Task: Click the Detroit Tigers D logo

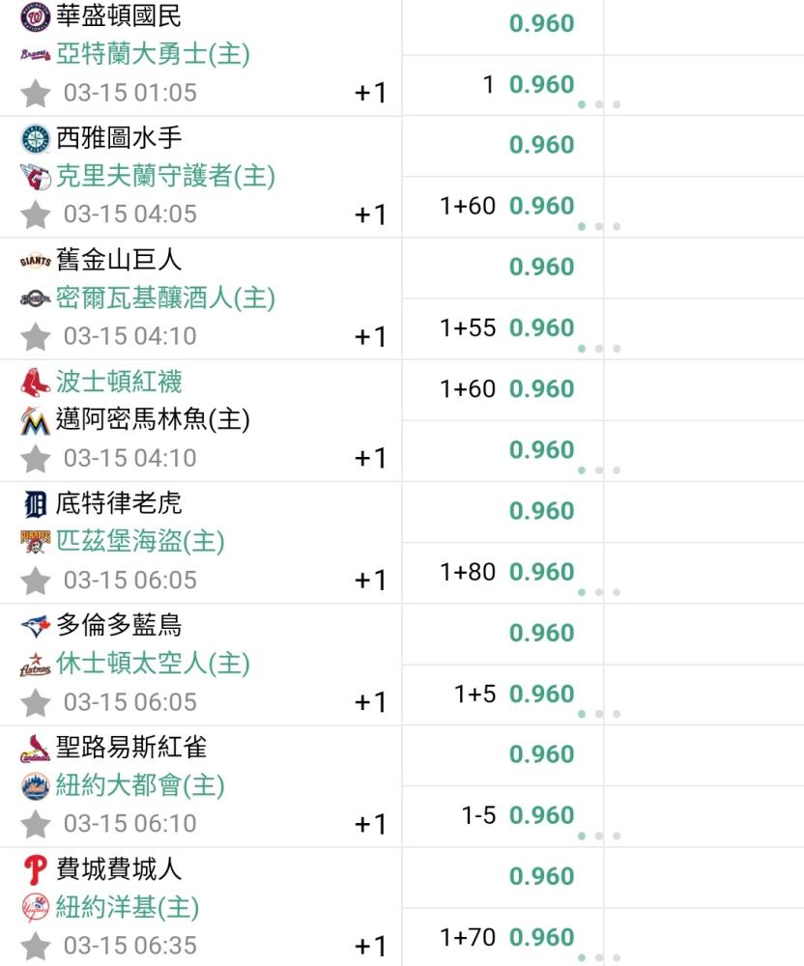Action: coord(35,504)
